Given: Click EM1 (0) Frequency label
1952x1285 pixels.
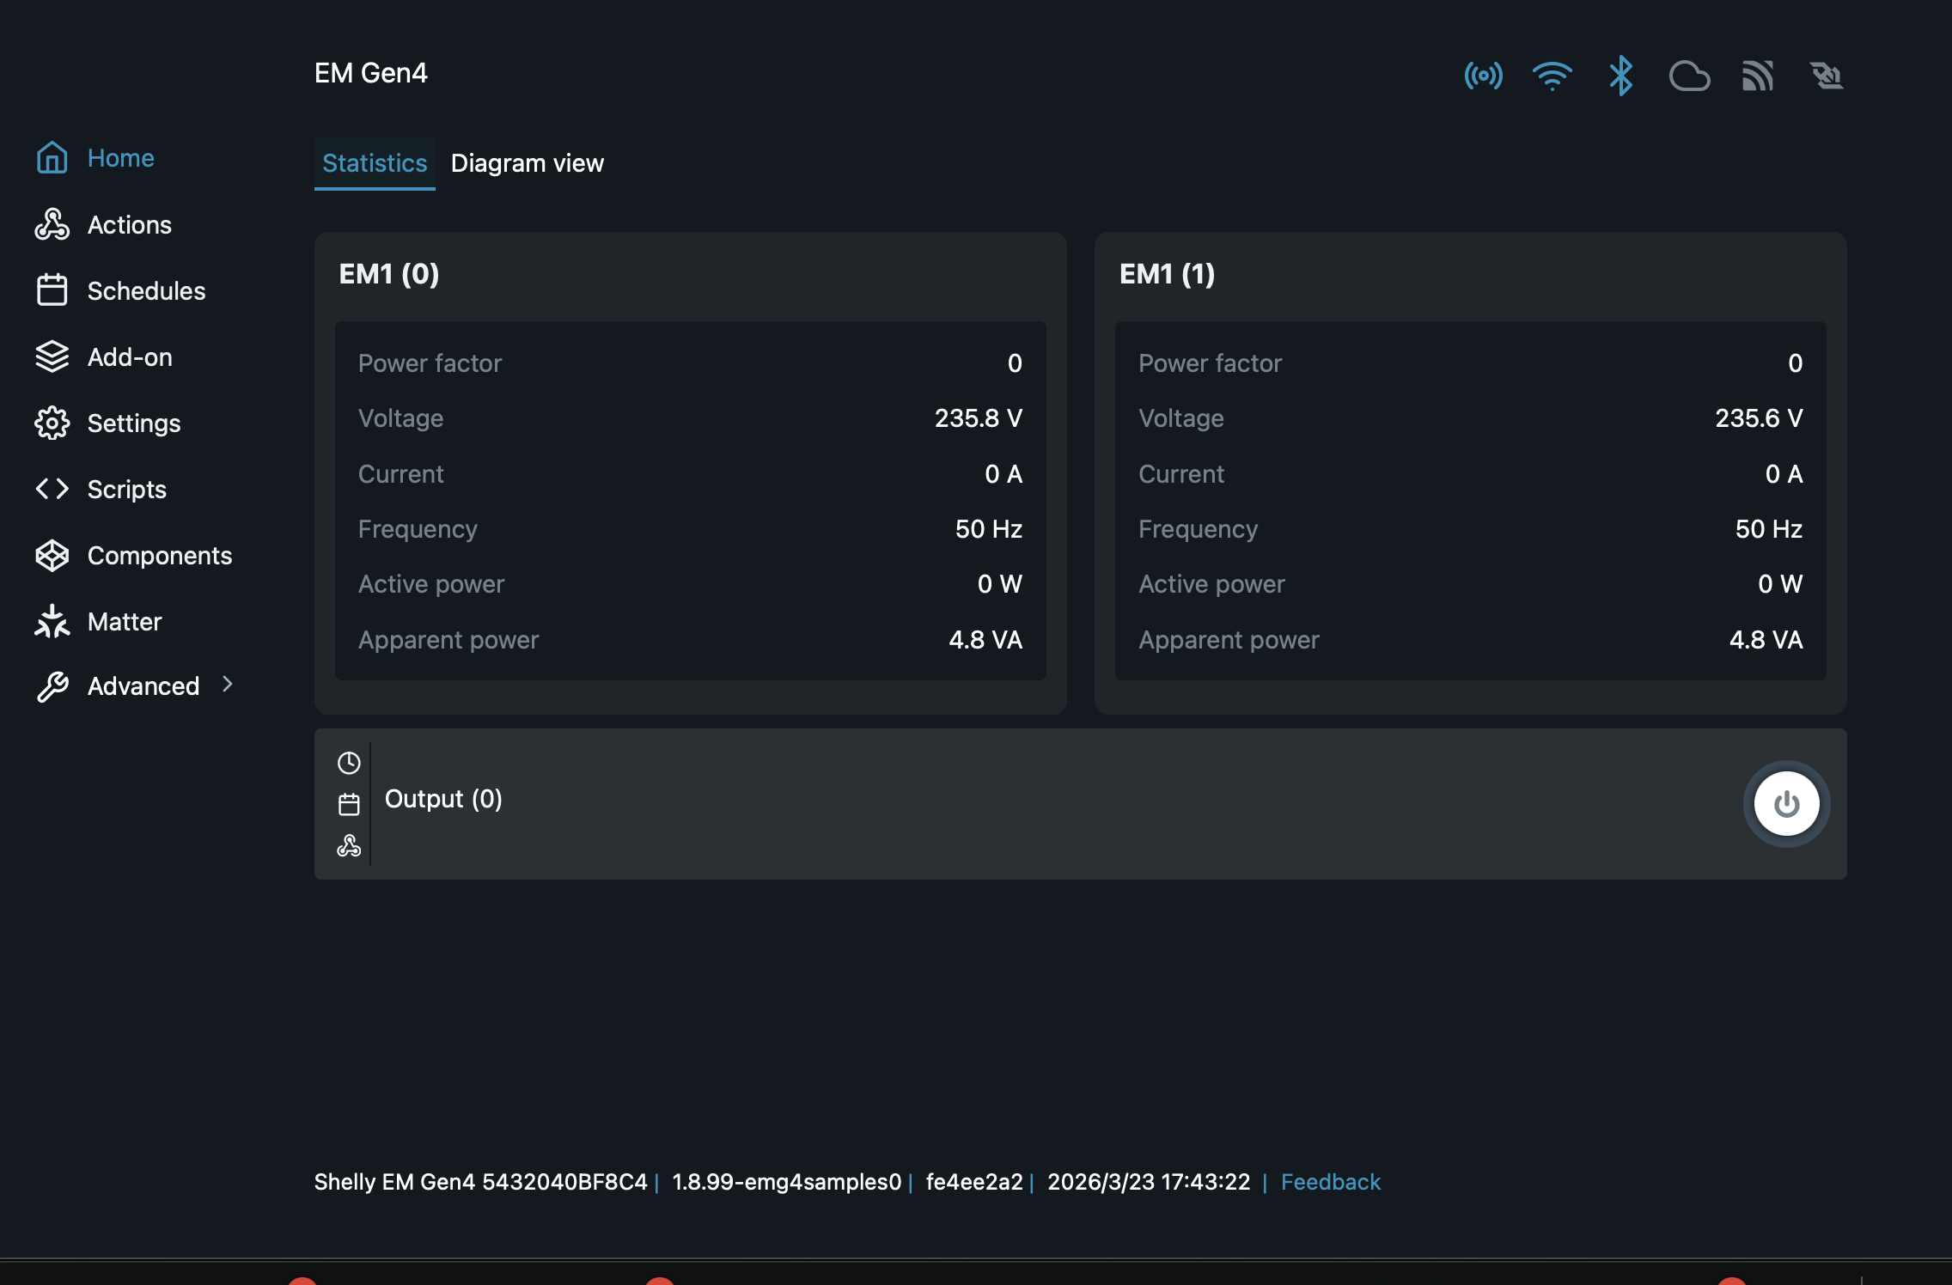Looking at the screenshot, I should 418,529.
